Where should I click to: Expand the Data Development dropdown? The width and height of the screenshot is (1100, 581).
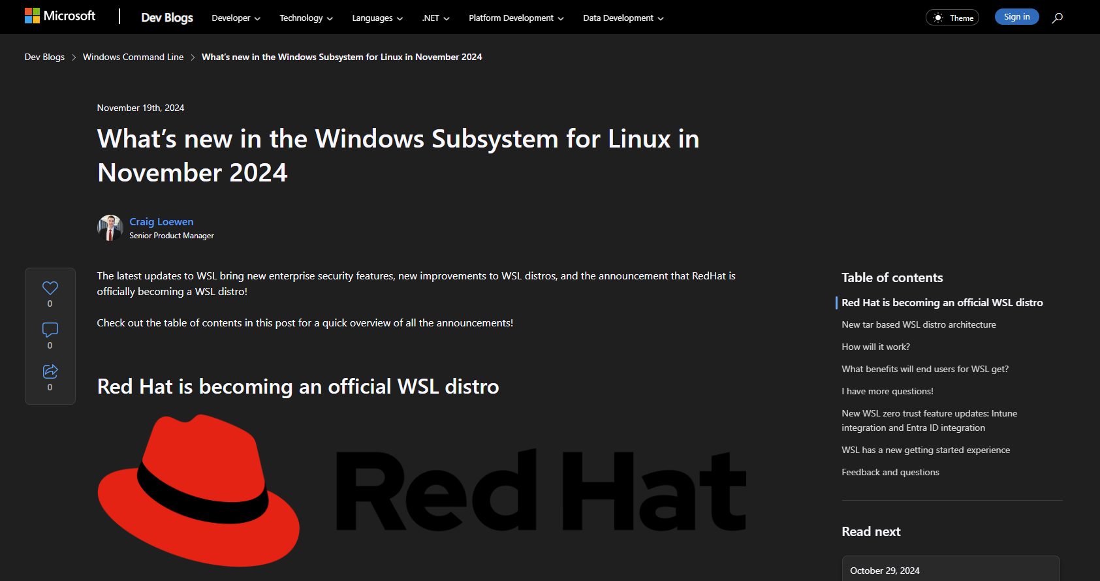[623, 18]
